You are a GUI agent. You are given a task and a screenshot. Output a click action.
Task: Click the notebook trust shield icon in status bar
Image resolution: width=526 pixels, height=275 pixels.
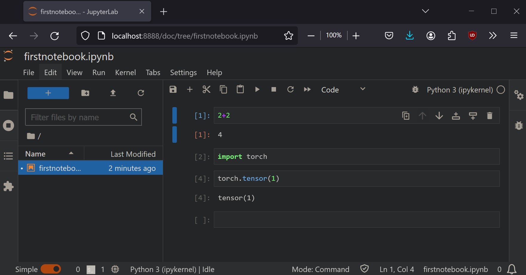tap(364, 269)
